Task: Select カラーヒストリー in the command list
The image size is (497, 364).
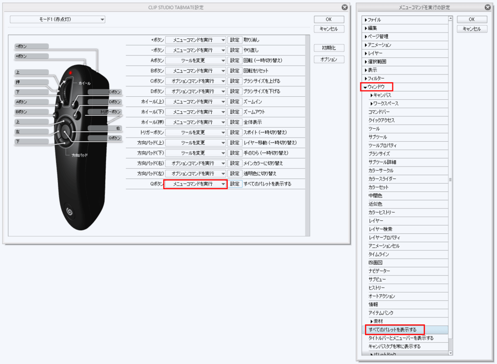Action: pyautogui.click(x=405, y=213)
